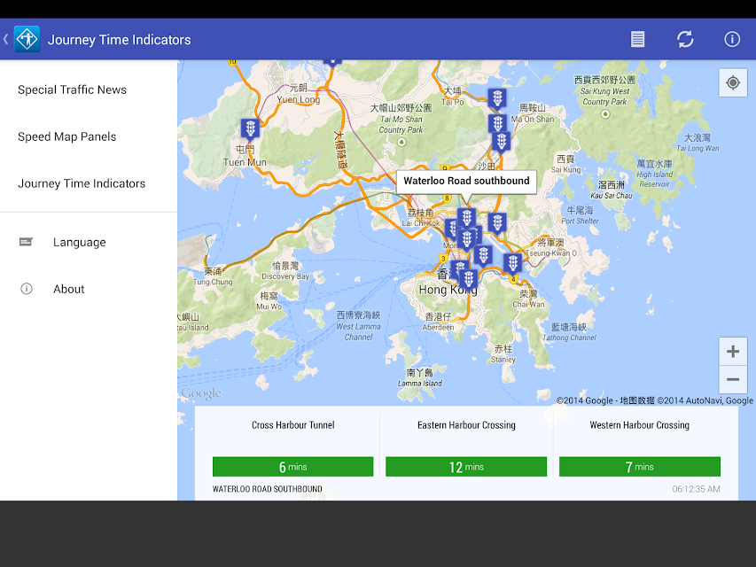Zoom out on the map
756x567 pixels.
[732, 380]
